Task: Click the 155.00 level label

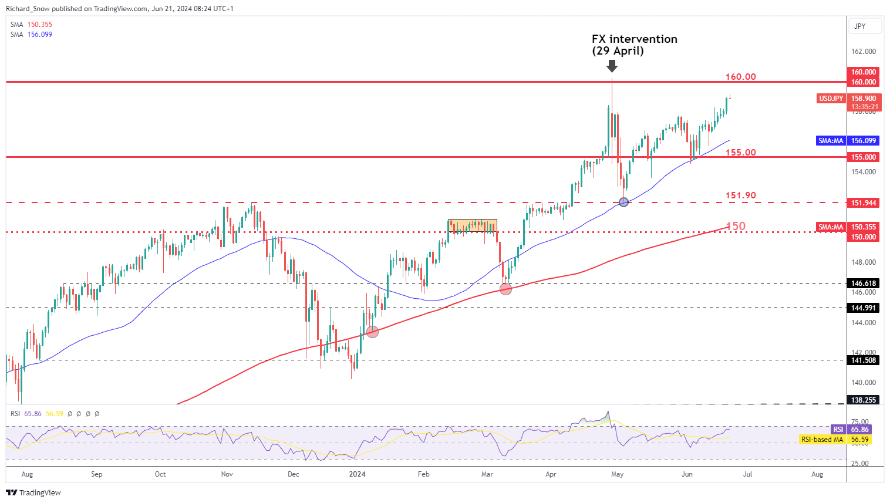Action: tap(741, 153)
